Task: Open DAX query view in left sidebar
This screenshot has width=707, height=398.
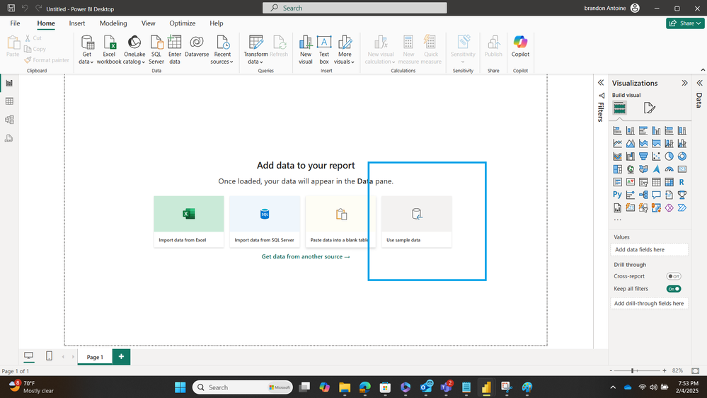Action: click(x=9, y=138)
